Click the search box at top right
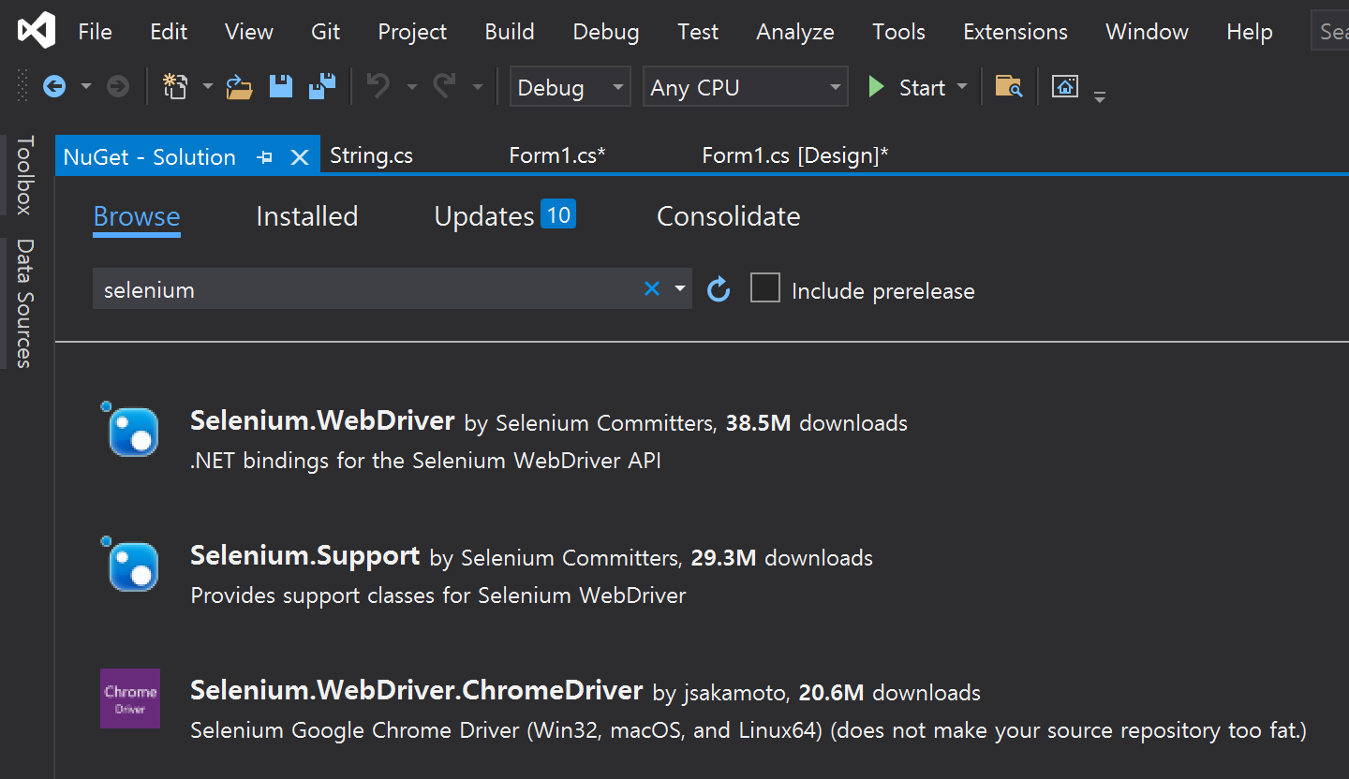The image size is (1349, 779). pos(1329,32)
